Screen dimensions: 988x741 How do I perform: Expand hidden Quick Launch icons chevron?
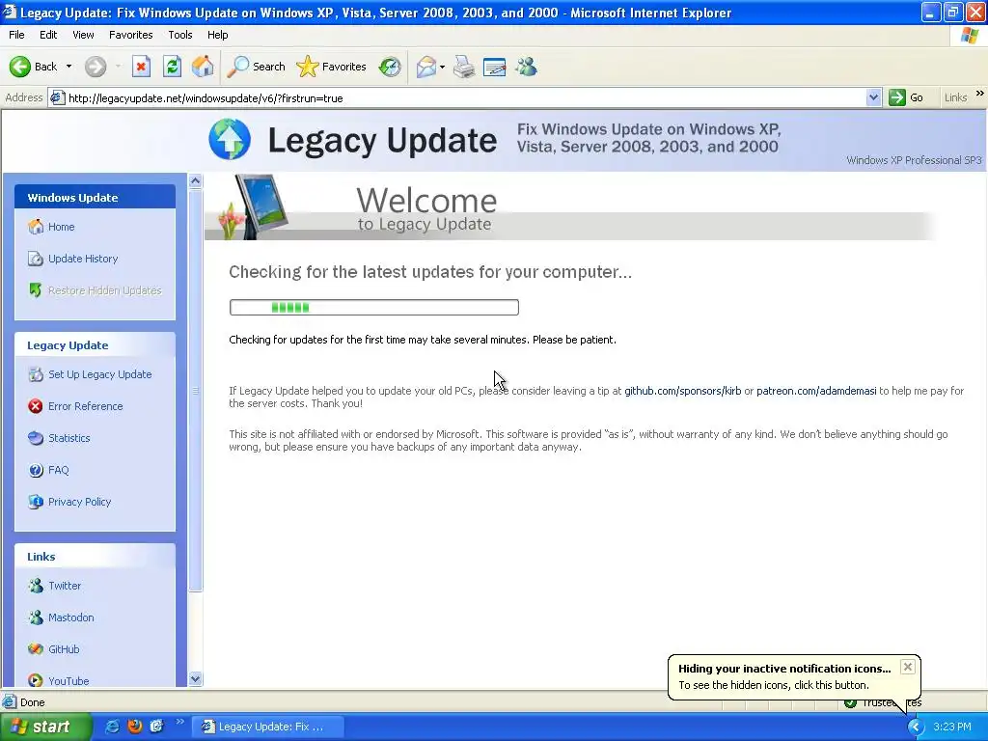pos(179,722)
